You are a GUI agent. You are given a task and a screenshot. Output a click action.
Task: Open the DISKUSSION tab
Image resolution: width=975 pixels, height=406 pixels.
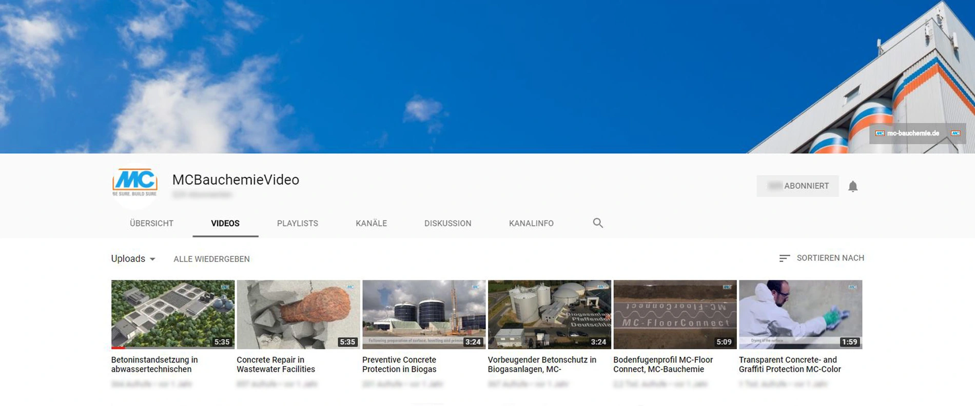[448, 224]
